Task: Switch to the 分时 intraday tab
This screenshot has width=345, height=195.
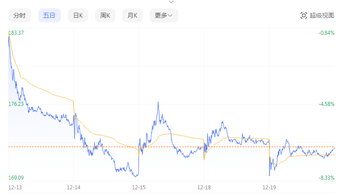Action: (x=19, y=15)
